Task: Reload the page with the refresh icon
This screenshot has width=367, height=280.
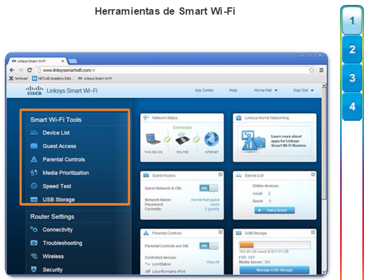Action: [x=29, y=70]
